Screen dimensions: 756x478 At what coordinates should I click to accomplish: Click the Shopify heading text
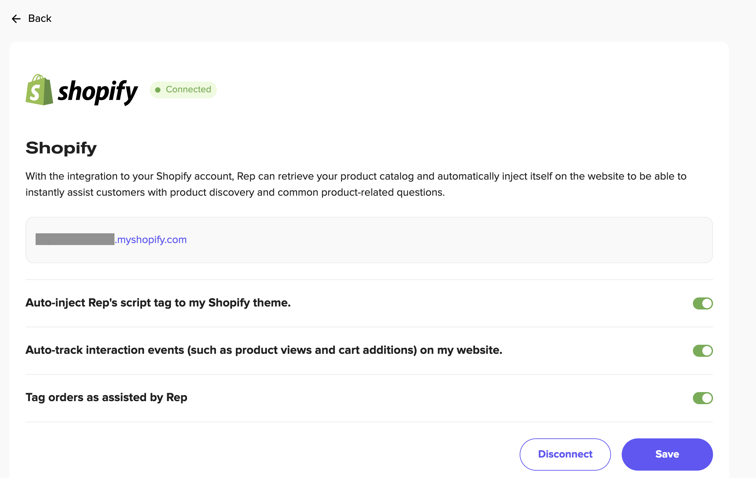click(x=61, y=148)
